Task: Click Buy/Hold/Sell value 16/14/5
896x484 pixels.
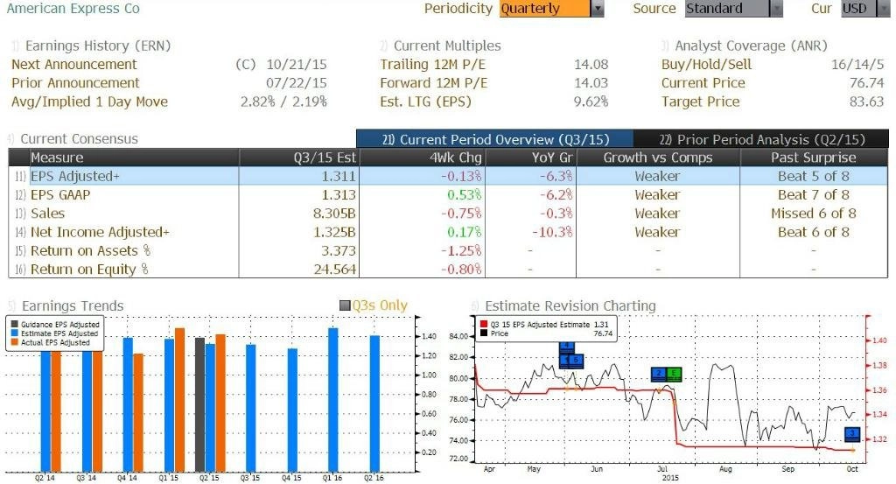Action: click(x=857, y=65)
